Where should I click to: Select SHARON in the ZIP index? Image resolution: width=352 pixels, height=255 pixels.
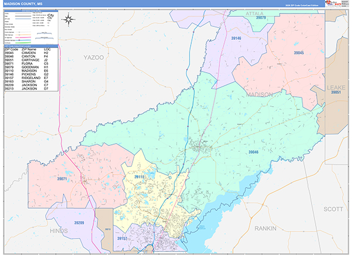pyautogui.click(x=29, y=81)
